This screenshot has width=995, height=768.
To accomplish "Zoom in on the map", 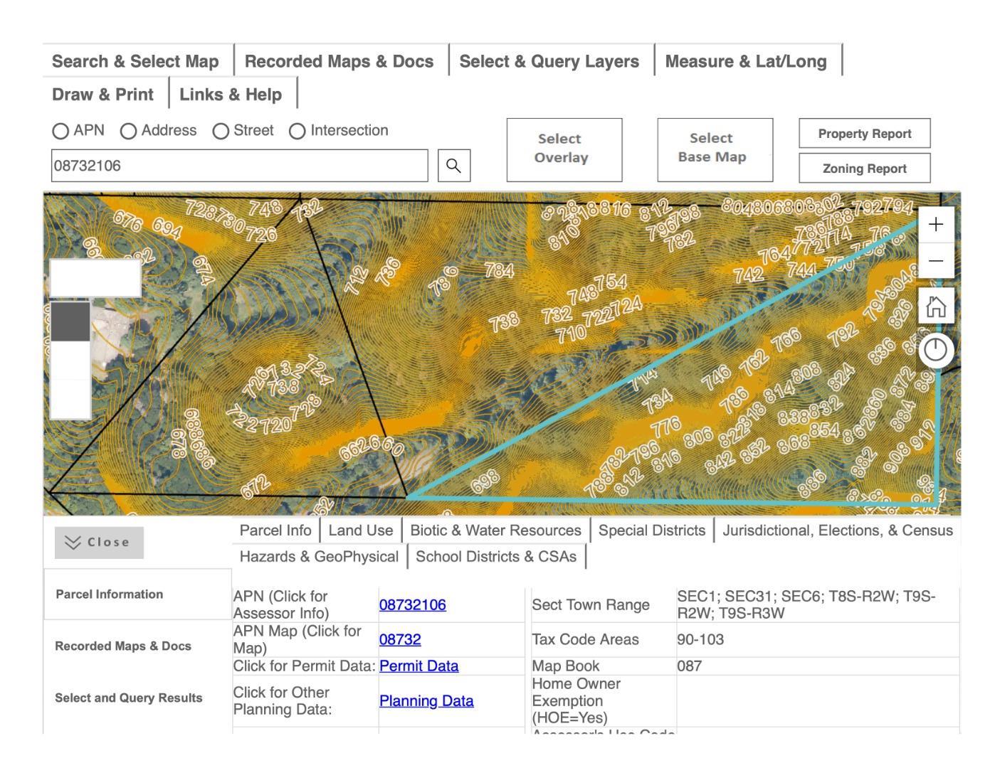I will coord(935,225).
